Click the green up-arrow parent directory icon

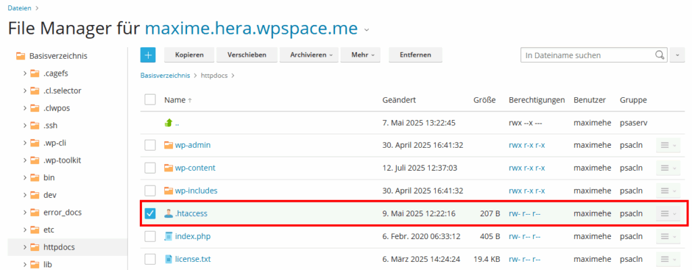(168, 124)
